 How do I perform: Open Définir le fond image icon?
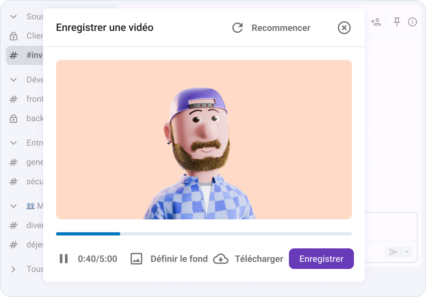click(136, 258)
